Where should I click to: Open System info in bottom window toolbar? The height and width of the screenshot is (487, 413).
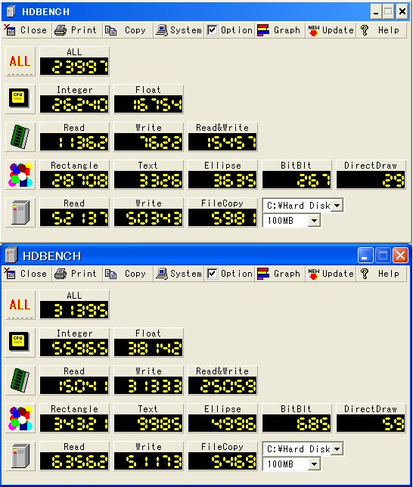179,274
